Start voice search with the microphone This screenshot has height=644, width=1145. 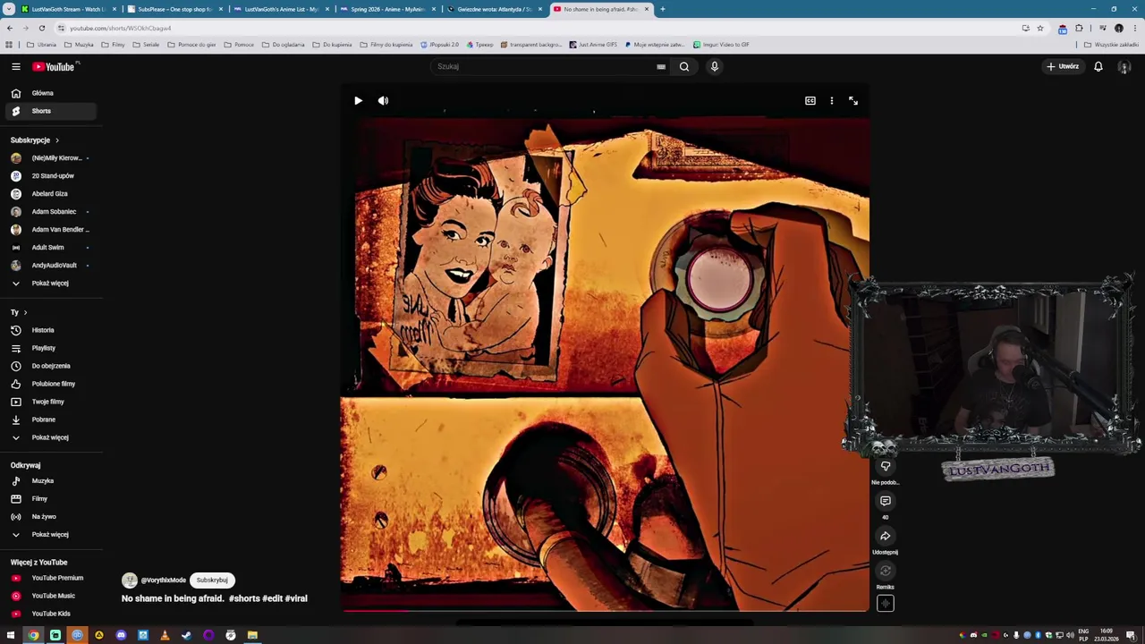click(x=715, y=66)
